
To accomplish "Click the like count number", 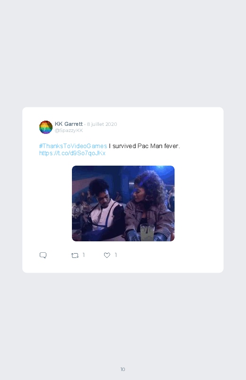I will coord(116,255).
